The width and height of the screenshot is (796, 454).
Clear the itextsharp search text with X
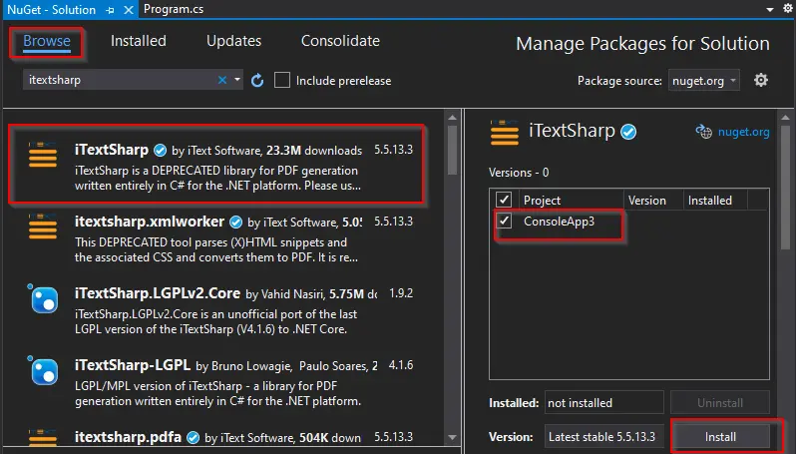(x=221, y=80)
